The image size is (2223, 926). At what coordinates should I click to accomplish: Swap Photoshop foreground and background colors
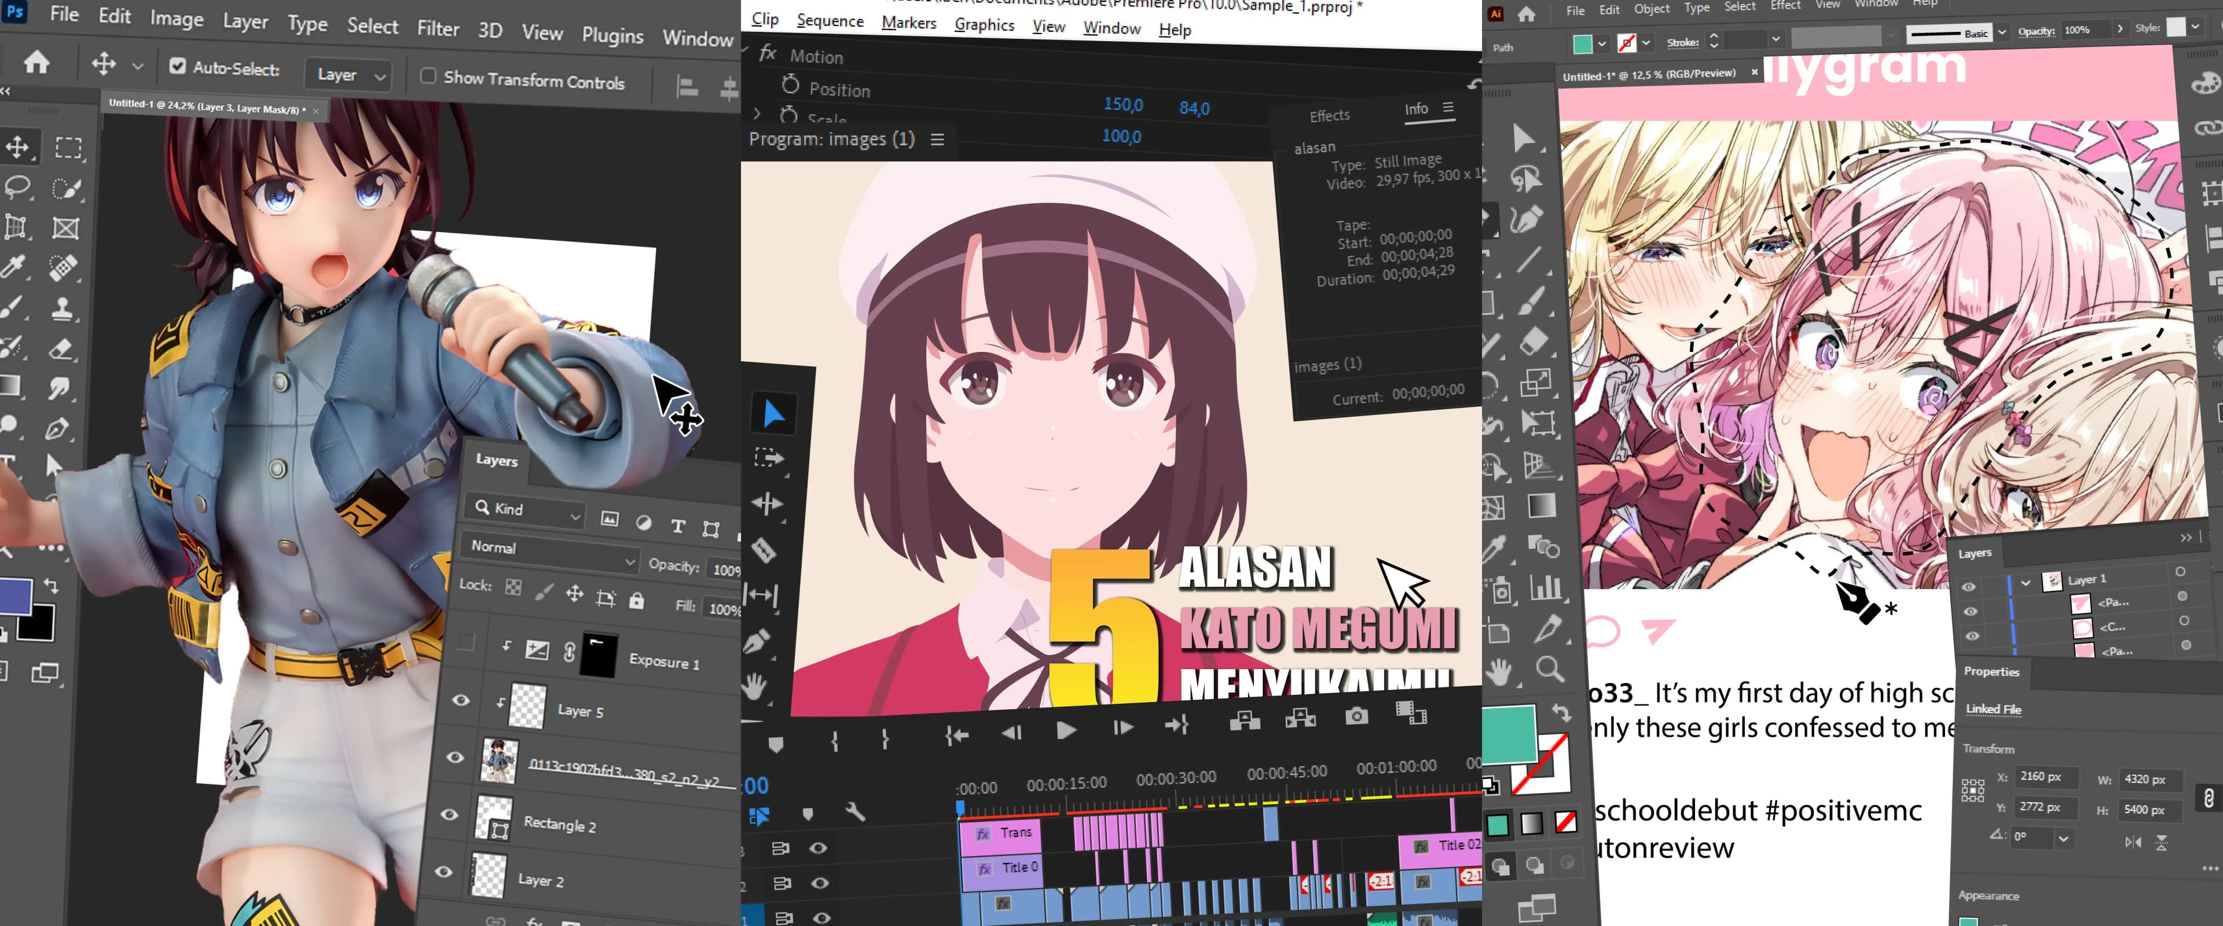[x=51, y=586]
